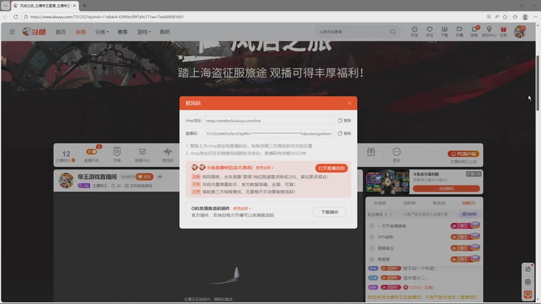Select viewer 天不老情难绝 in ranking
Image resolution: width=541 pixels, height=304 pixels.
(x=394, y=226)
